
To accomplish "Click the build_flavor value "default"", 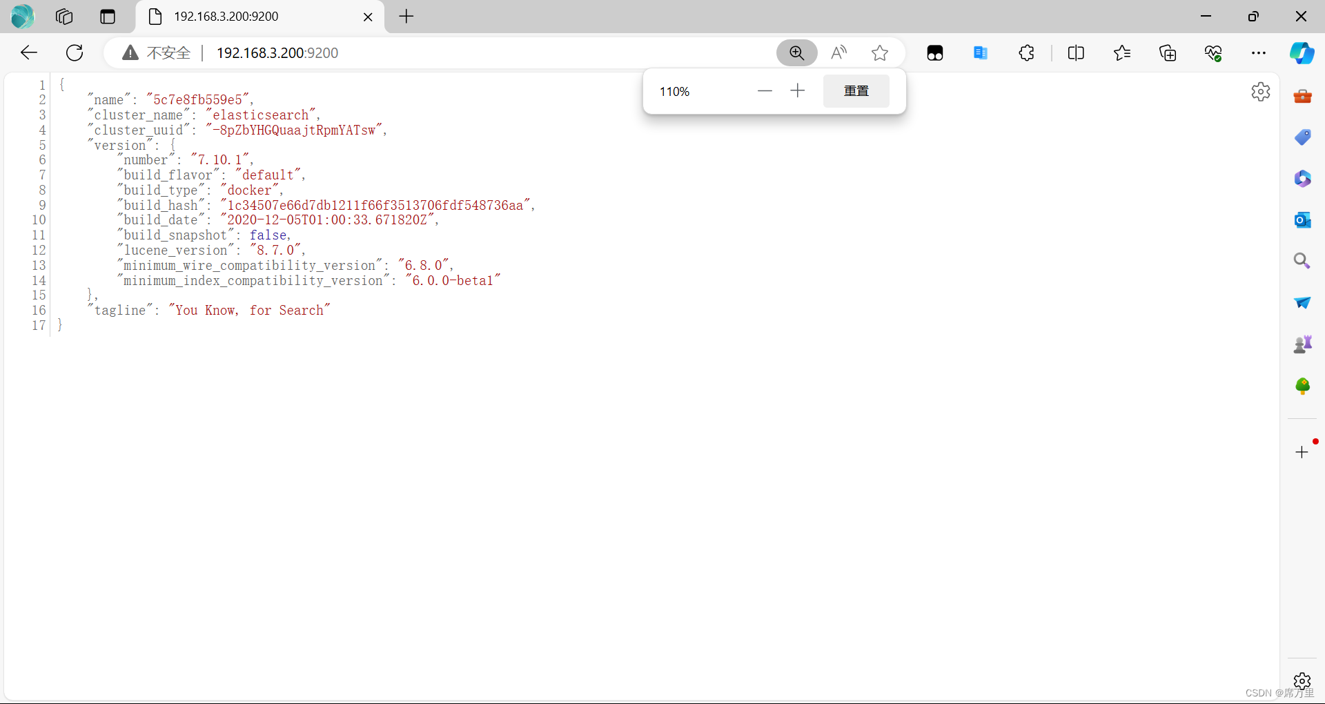I will pos(268,175).
